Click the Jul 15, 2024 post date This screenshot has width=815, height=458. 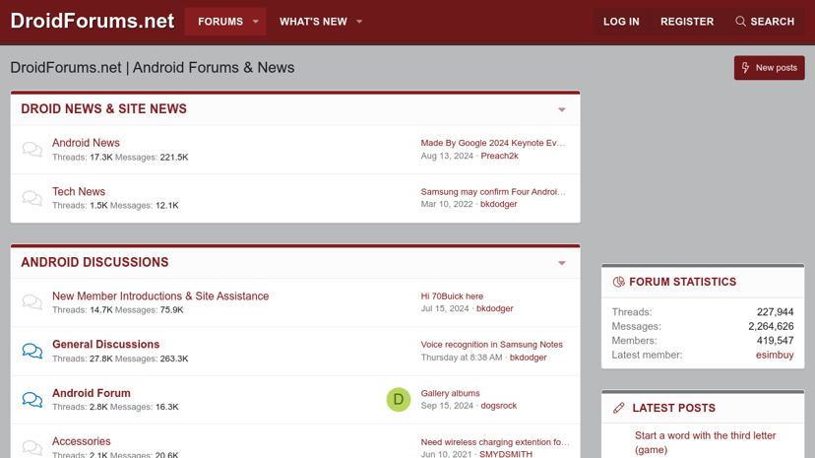pyautogui.click(x=445, y=309)
